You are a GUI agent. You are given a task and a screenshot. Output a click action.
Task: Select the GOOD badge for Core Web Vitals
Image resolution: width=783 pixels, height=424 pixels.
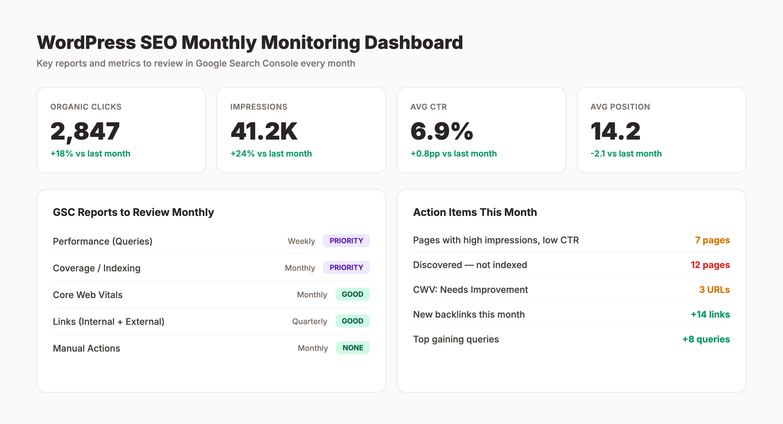point(352,294)
